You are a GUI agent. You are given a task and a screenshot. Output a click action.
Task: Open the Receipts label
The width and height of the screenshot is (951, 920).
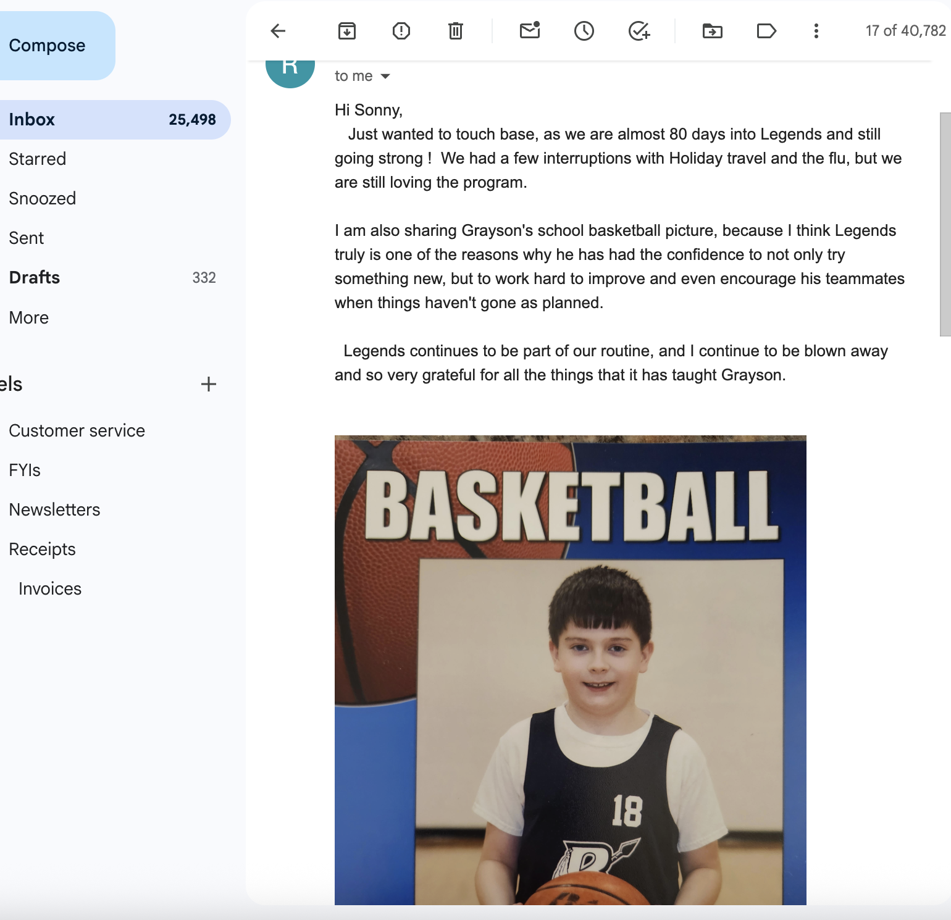43,550
